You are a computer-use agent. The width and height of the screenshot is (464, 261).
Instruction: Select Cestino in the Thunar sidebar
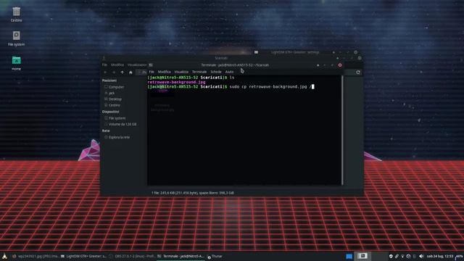point(112,105)
